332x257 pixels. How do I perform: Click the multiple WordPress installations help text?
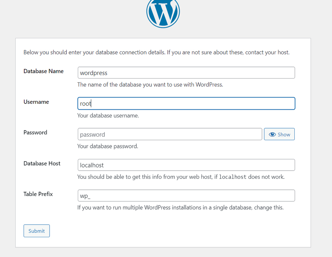(180, 207)
